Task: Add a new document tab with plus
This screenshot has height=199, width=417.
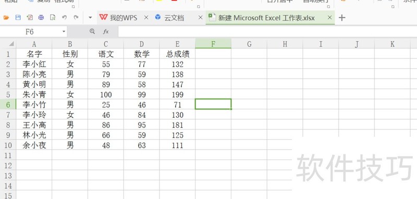Action: (x=342, y=18)
